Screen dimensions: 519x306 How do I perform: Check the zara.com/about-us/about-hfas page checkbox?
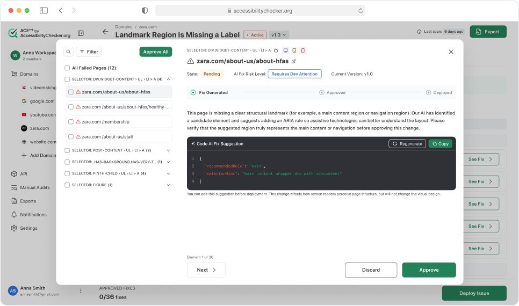pyautogui.click(x=71, y=92)
